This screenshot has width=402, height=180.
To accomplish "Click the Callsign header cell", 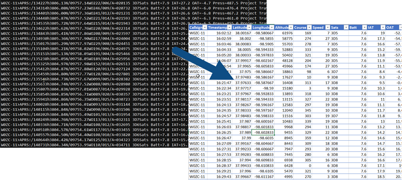I will point(198,27).
